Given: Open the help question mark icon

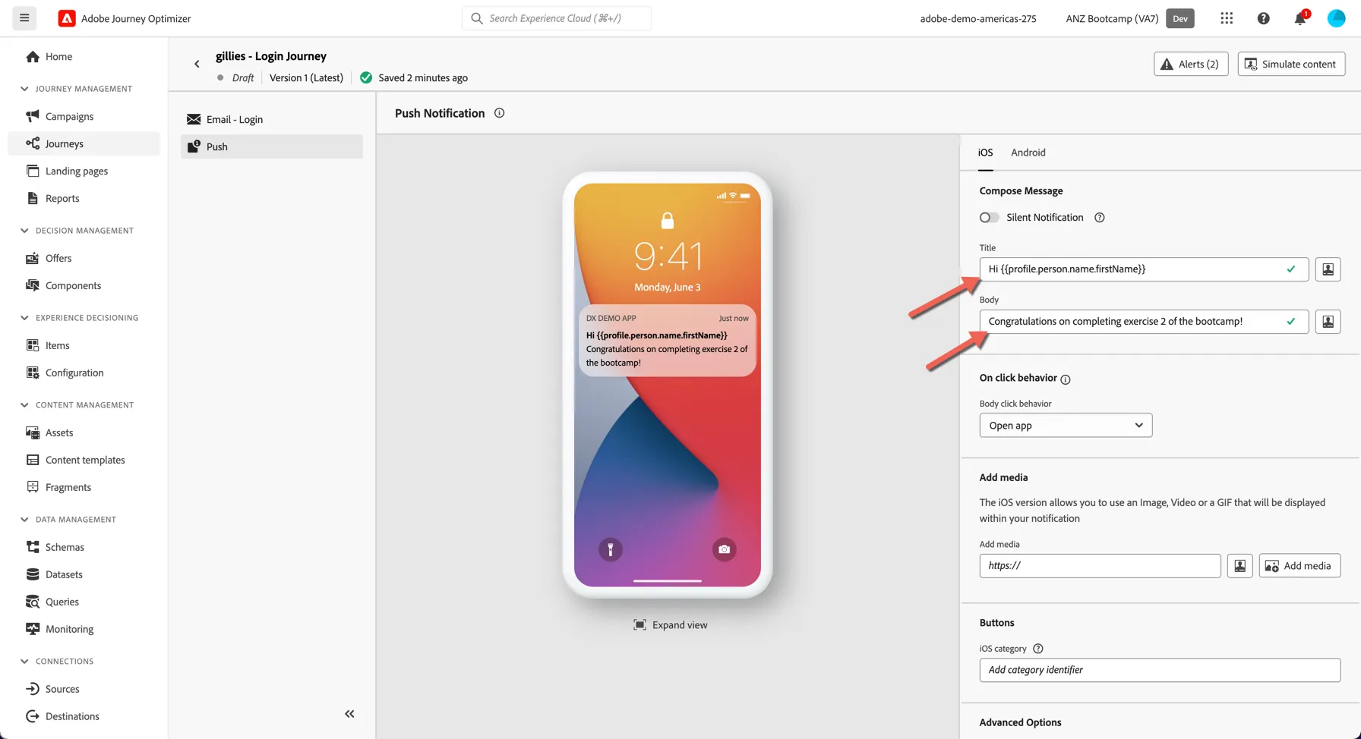Looking at the screenshot, I should pos(1263,18).
